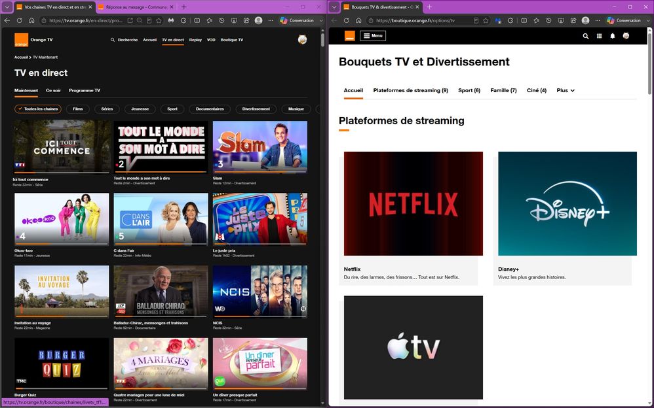
Task: Close the Réponse au message tab
Action: point(172,7)
